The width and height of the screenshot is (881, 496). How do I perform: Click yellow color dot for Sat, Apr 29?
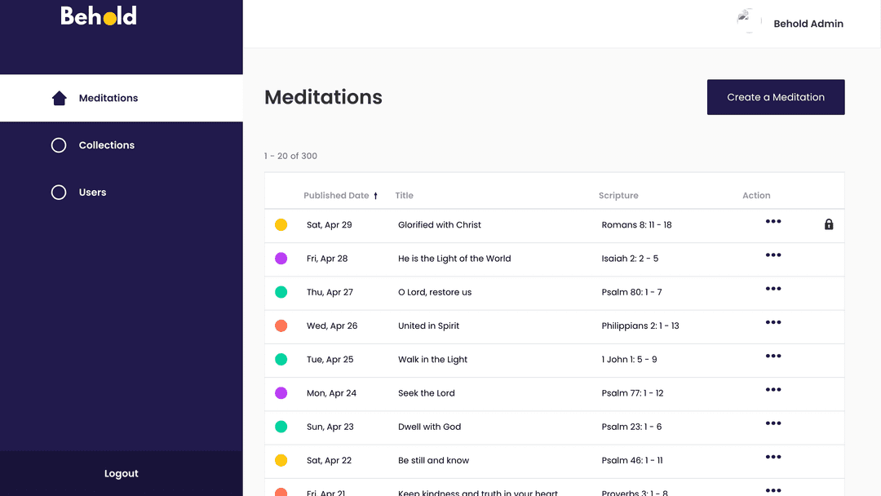click(x=281, y=225)
